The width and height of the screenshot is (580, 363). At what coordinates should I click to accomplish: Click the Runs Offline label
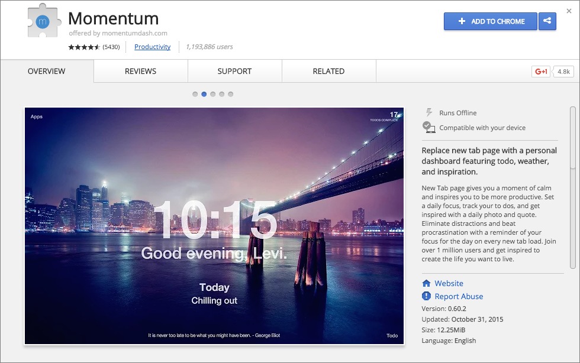[x=458, y=113]
